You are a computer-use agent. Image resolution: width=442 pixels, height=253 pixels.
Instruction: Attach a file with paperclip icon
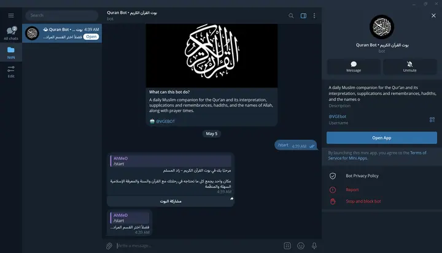pos(109,246)
